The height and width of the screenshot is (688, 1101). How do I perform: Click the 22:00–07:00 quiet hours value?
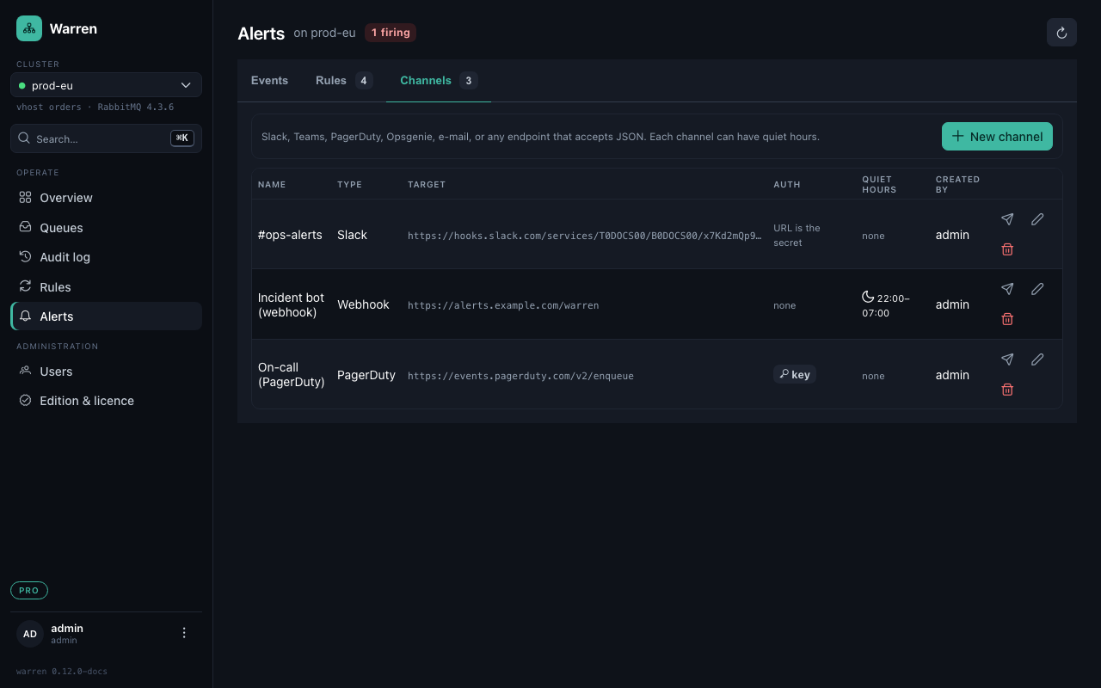[x=886, y=305]
